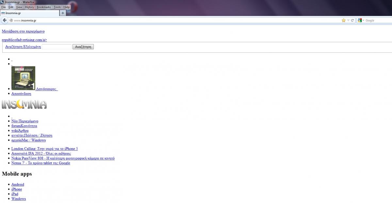Click the browser back arrow button
The width and height of the screenshot is (392, 203).
pos(5,20)
